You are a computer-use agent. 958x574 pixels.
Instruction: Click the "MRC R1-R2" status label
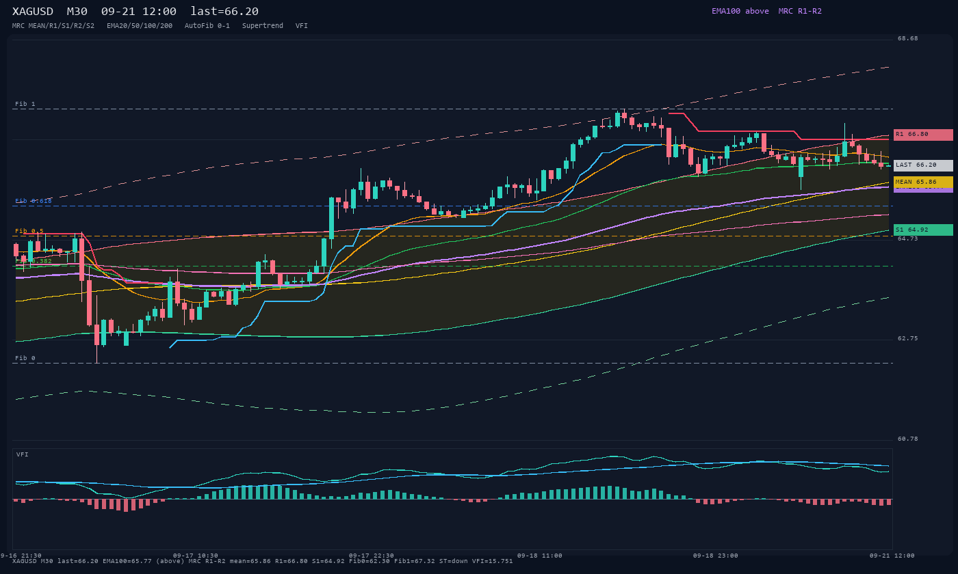pyautogui.click(x=800, y=11)
